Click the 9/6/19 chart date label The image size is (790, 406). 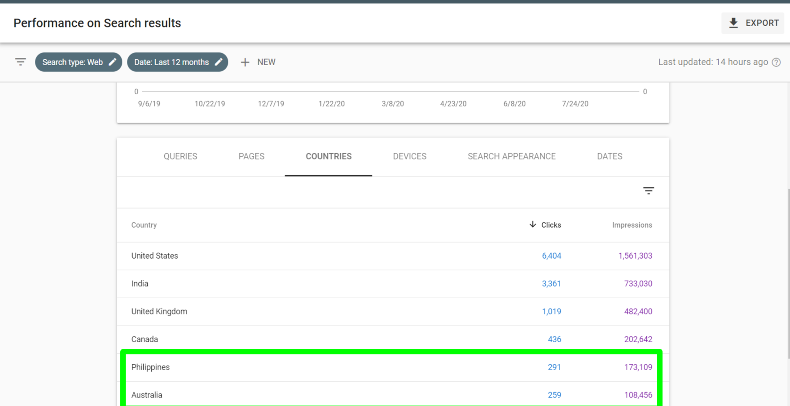[149, 104]
